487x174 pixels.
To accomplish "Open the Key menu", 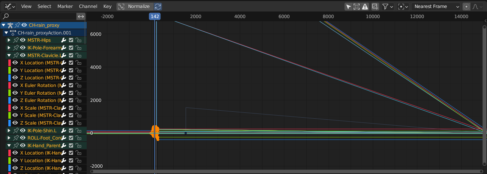I will (108, 6).
